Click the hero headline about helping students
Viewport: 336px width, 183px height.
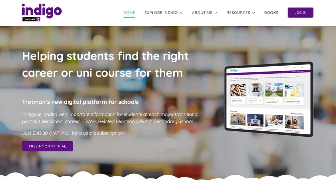tap(105, 65)
